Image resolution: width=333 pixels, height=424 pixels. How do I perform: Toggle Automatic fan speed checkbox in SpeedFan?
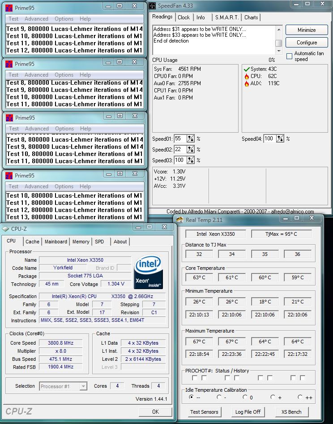(x=289, y=56)
